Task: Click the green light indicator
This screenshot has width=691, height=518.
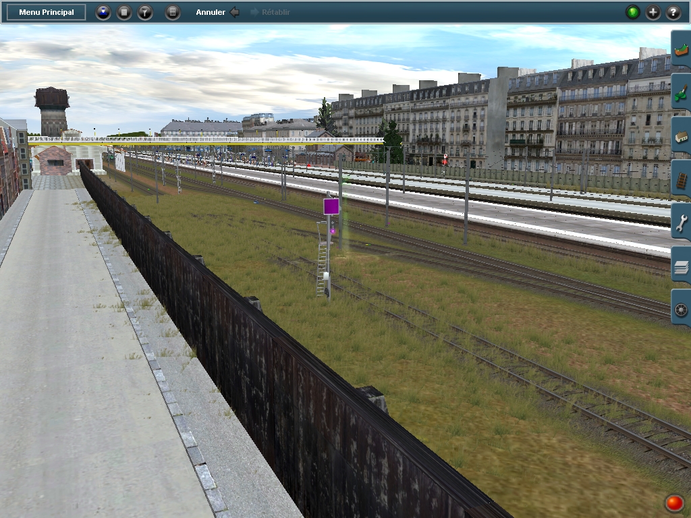Action: [x=632, y=12]
